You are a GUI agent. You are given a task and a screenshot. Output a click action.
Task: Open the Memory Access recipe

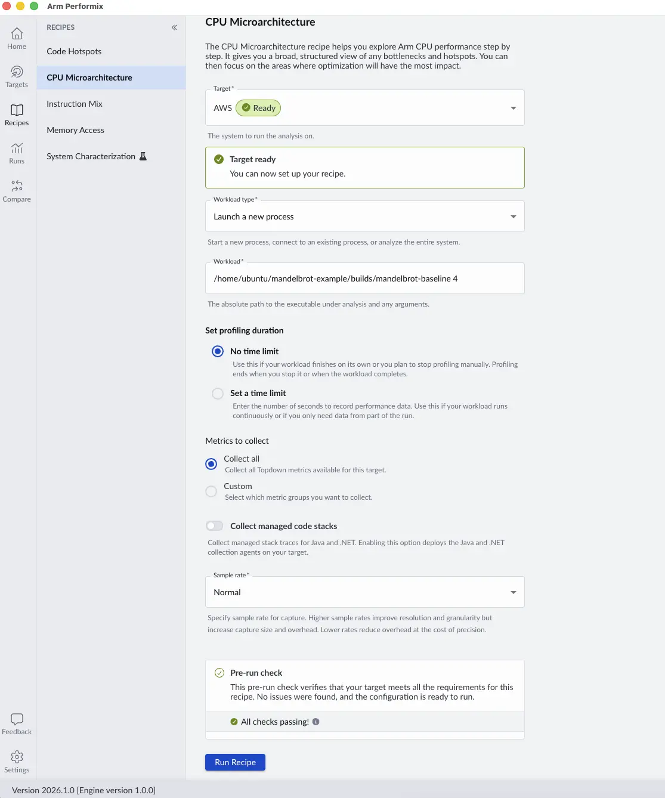(x=75, y=130)
